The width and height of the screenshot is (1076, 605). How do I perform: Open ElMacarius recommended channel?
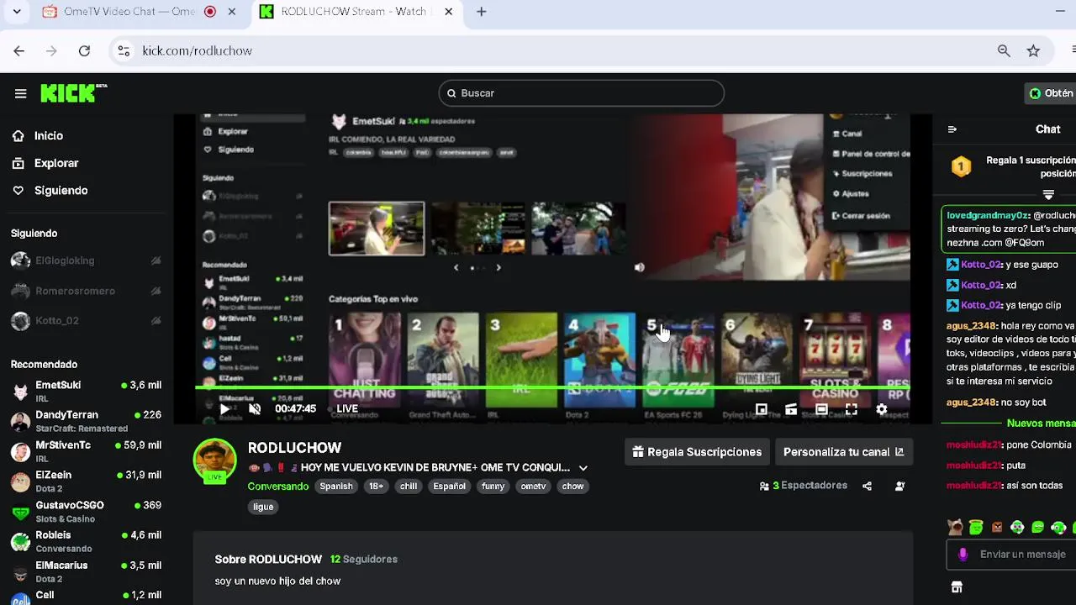[86, 571]
